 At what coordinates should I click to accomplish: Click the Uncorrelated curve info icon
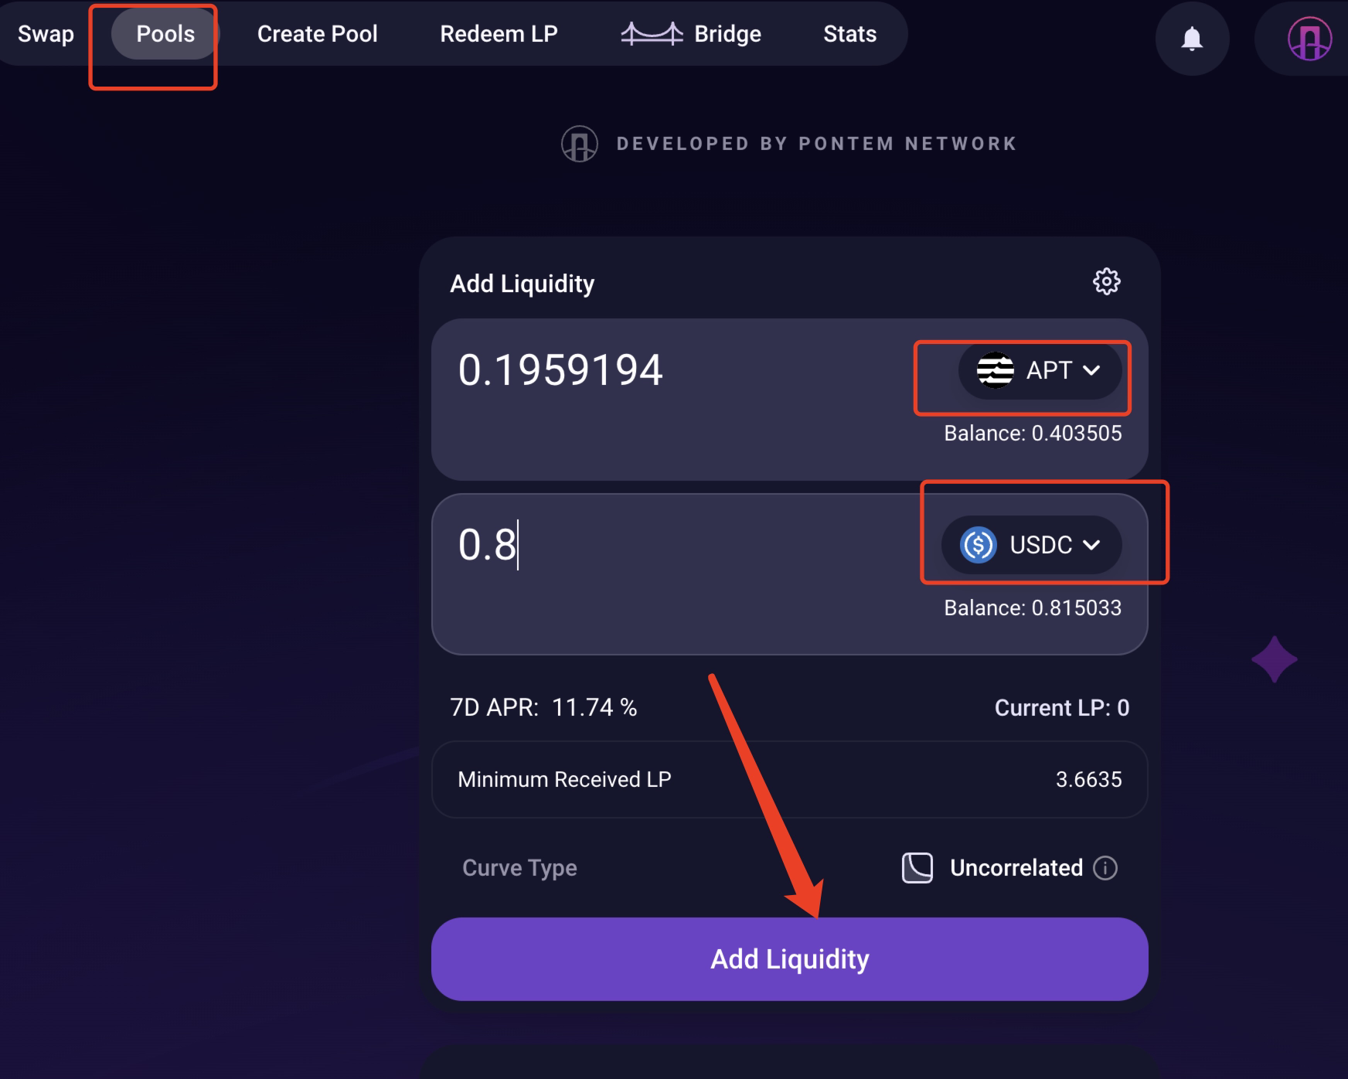point(1105,868)
